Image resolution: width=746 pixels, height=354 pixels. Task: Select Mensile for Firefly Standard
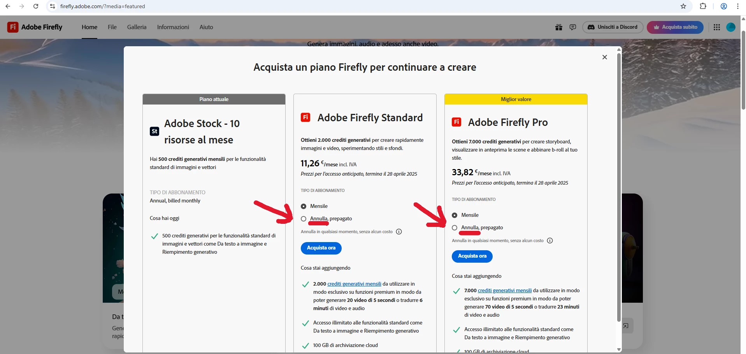click(x=304, y=206)
